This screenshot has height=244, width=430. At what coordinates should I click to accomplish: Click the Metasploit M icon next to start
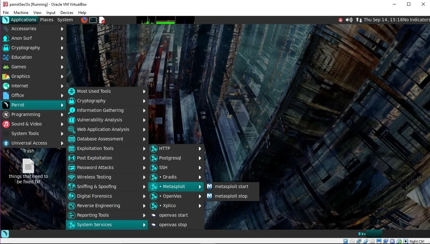(209, 186)
